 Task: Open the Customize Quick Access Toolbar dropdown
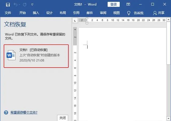pos(32,5)
